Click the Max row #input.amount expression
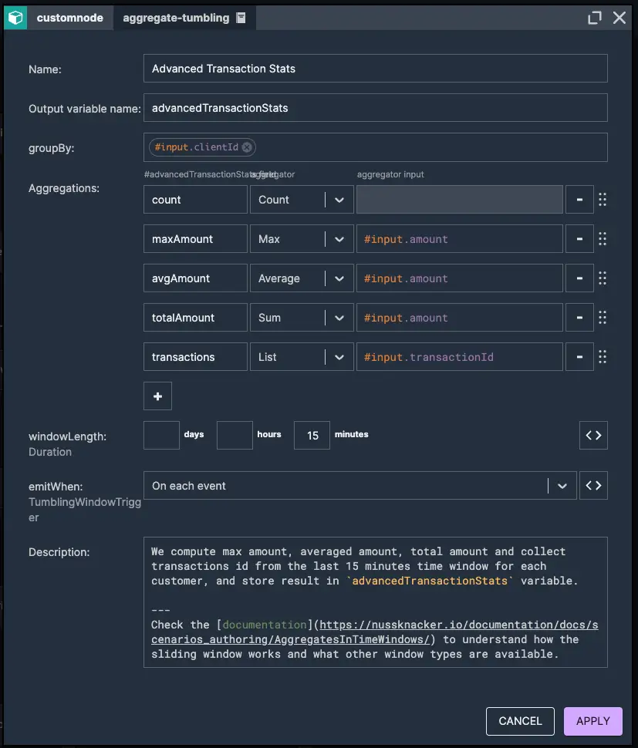 point(460,238)
